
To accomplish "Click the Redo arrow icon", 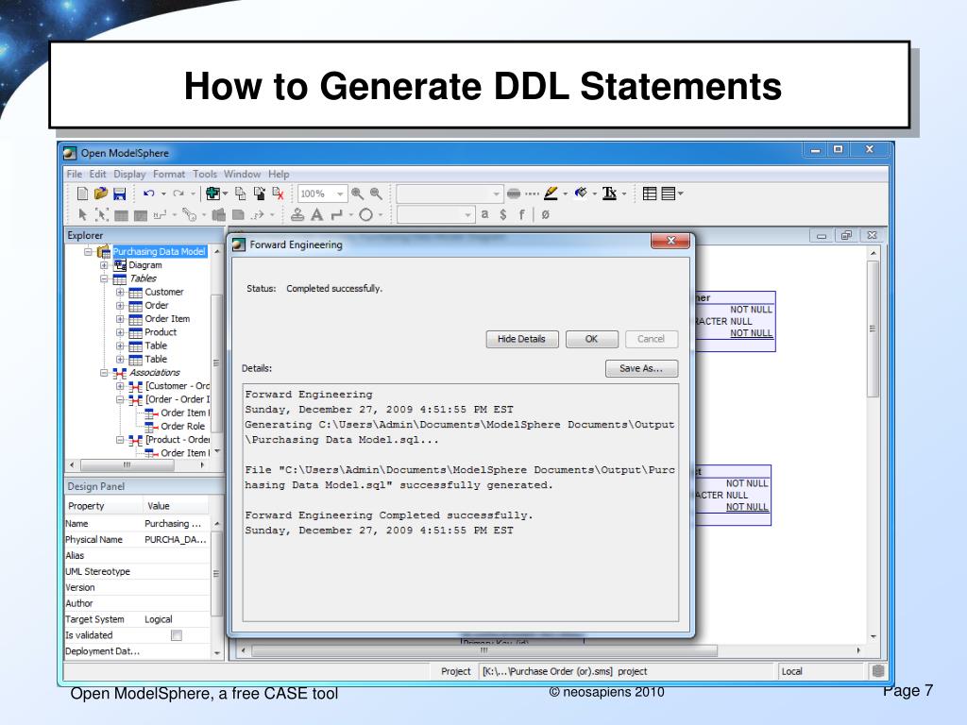I will click(178, 194).
